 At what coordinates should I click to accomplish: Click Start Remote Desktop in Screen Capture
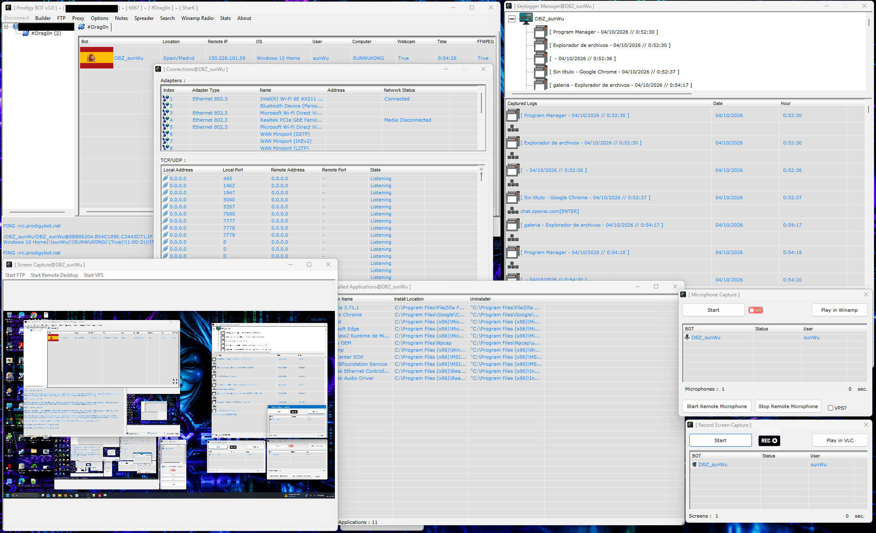pyautogui.click(x=54, y=275)
